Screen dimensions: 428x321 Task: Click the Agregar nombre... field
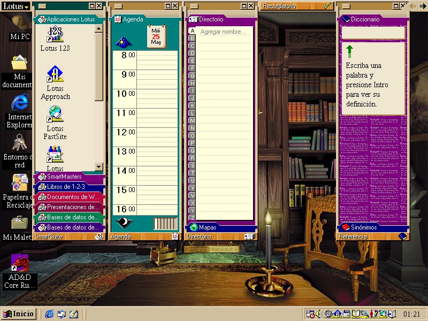[x=223, y=32]
